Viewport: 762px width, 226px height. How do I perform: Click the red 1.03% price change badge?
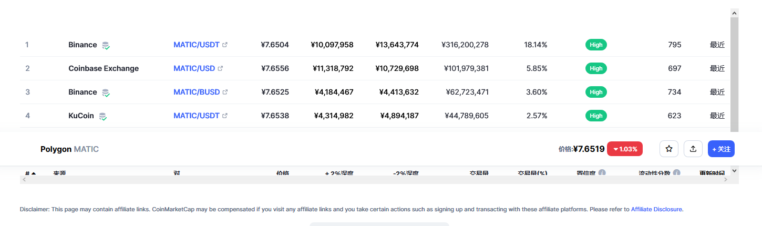(x=625, y=149)
